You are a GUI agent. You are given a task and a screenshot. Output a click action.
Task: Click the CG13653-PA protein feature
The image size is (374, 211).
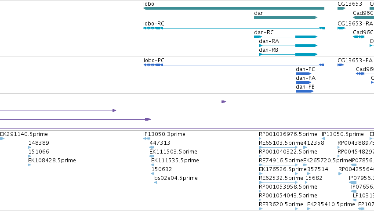[340, 65]
